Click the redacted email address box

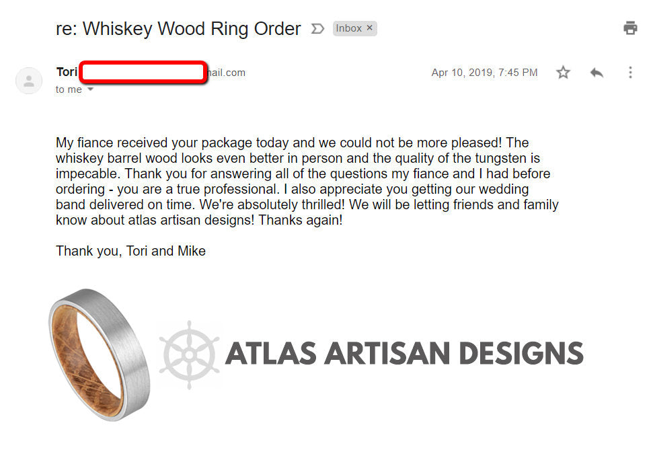[143, 72]
